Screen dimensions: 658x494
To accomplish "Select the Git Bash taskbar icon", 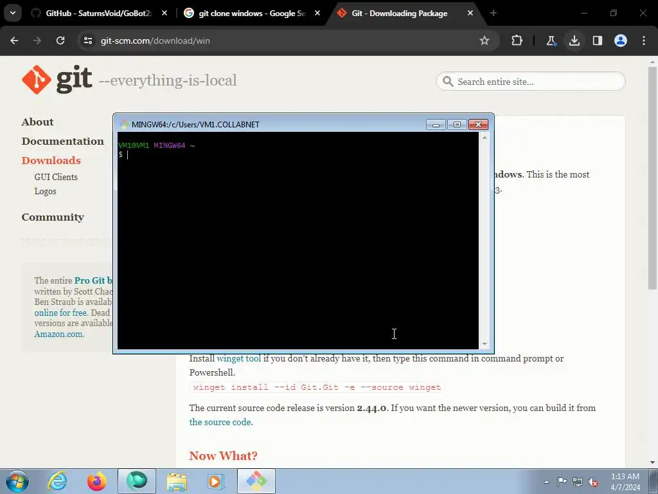I will 256,481.
